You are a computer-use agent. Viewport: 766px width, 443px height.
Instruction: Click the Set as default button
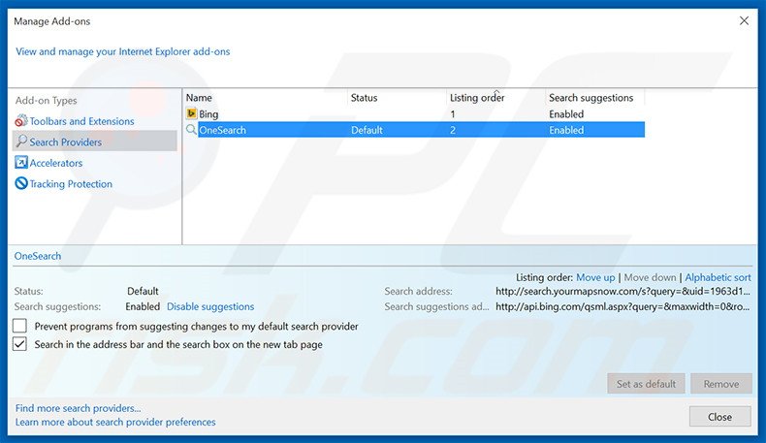(x=646, y=384)
